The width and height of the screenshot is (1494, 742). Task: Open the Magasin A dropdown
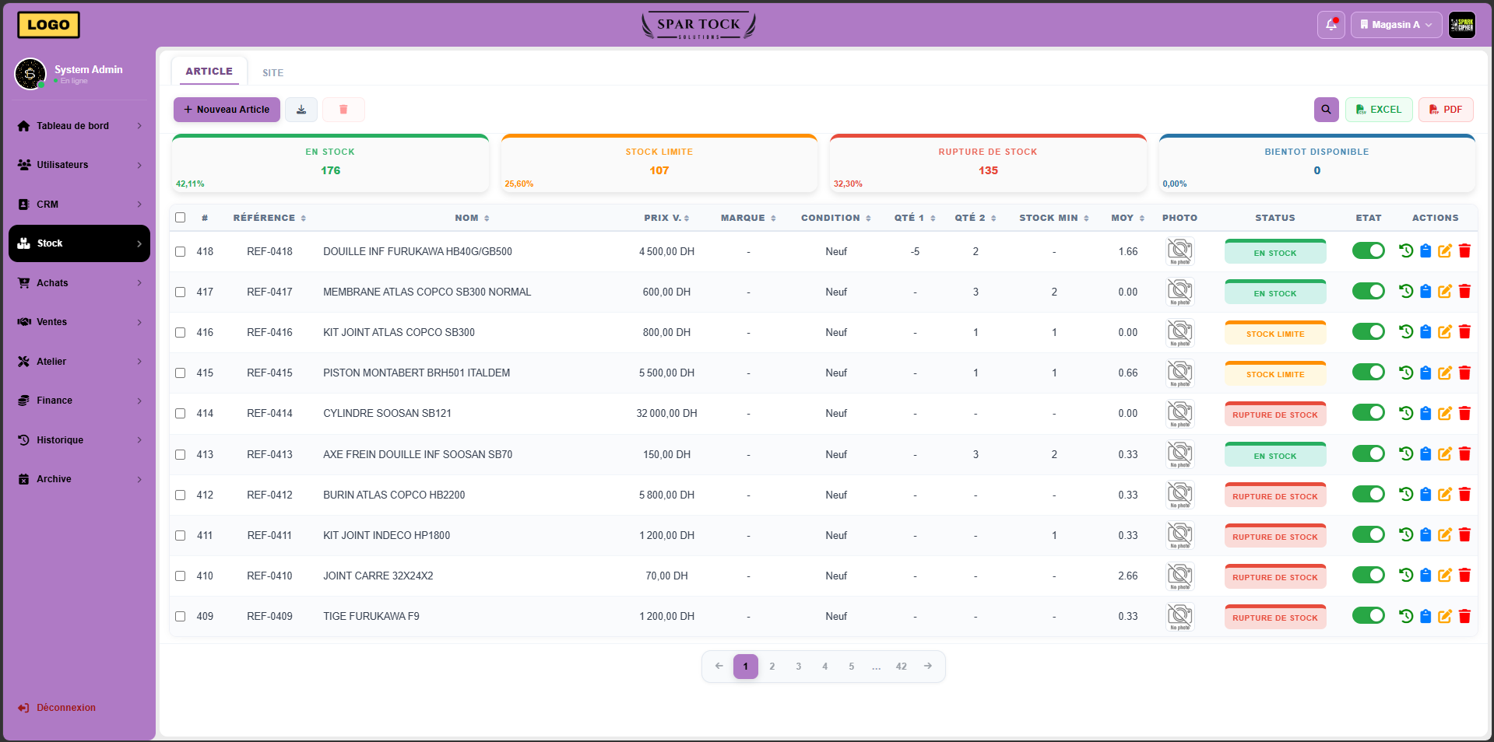tap(1395, 25)
